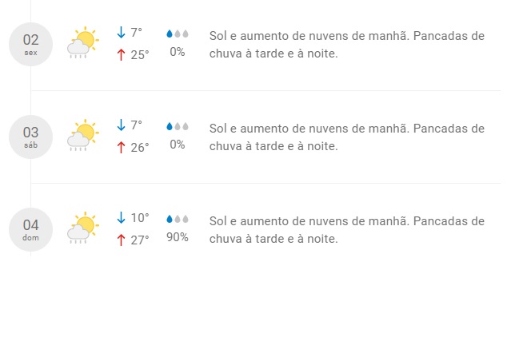
Task: Click the 90% rain probability value
Action: tap(177, 237)
